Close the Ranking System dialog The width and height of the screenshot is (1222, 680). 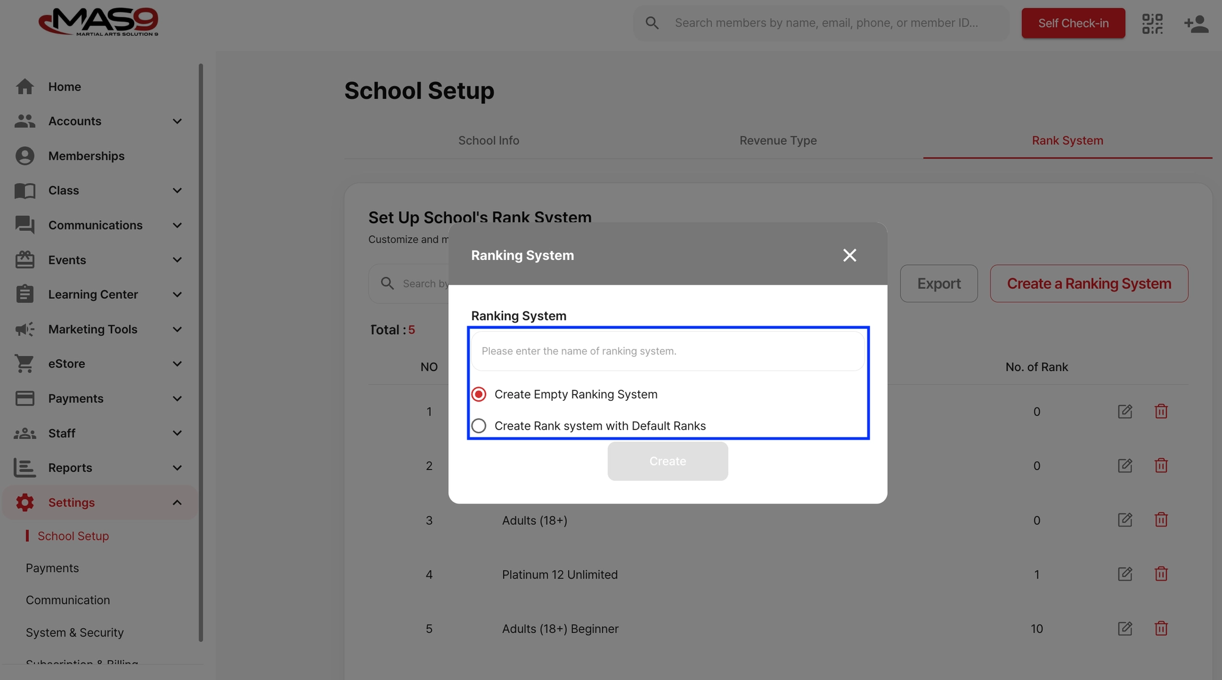click(x=849, y=255)
